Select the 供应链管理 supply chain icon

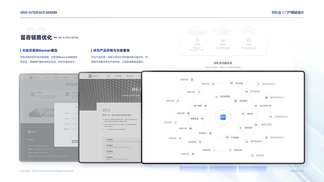pos(216,96)
